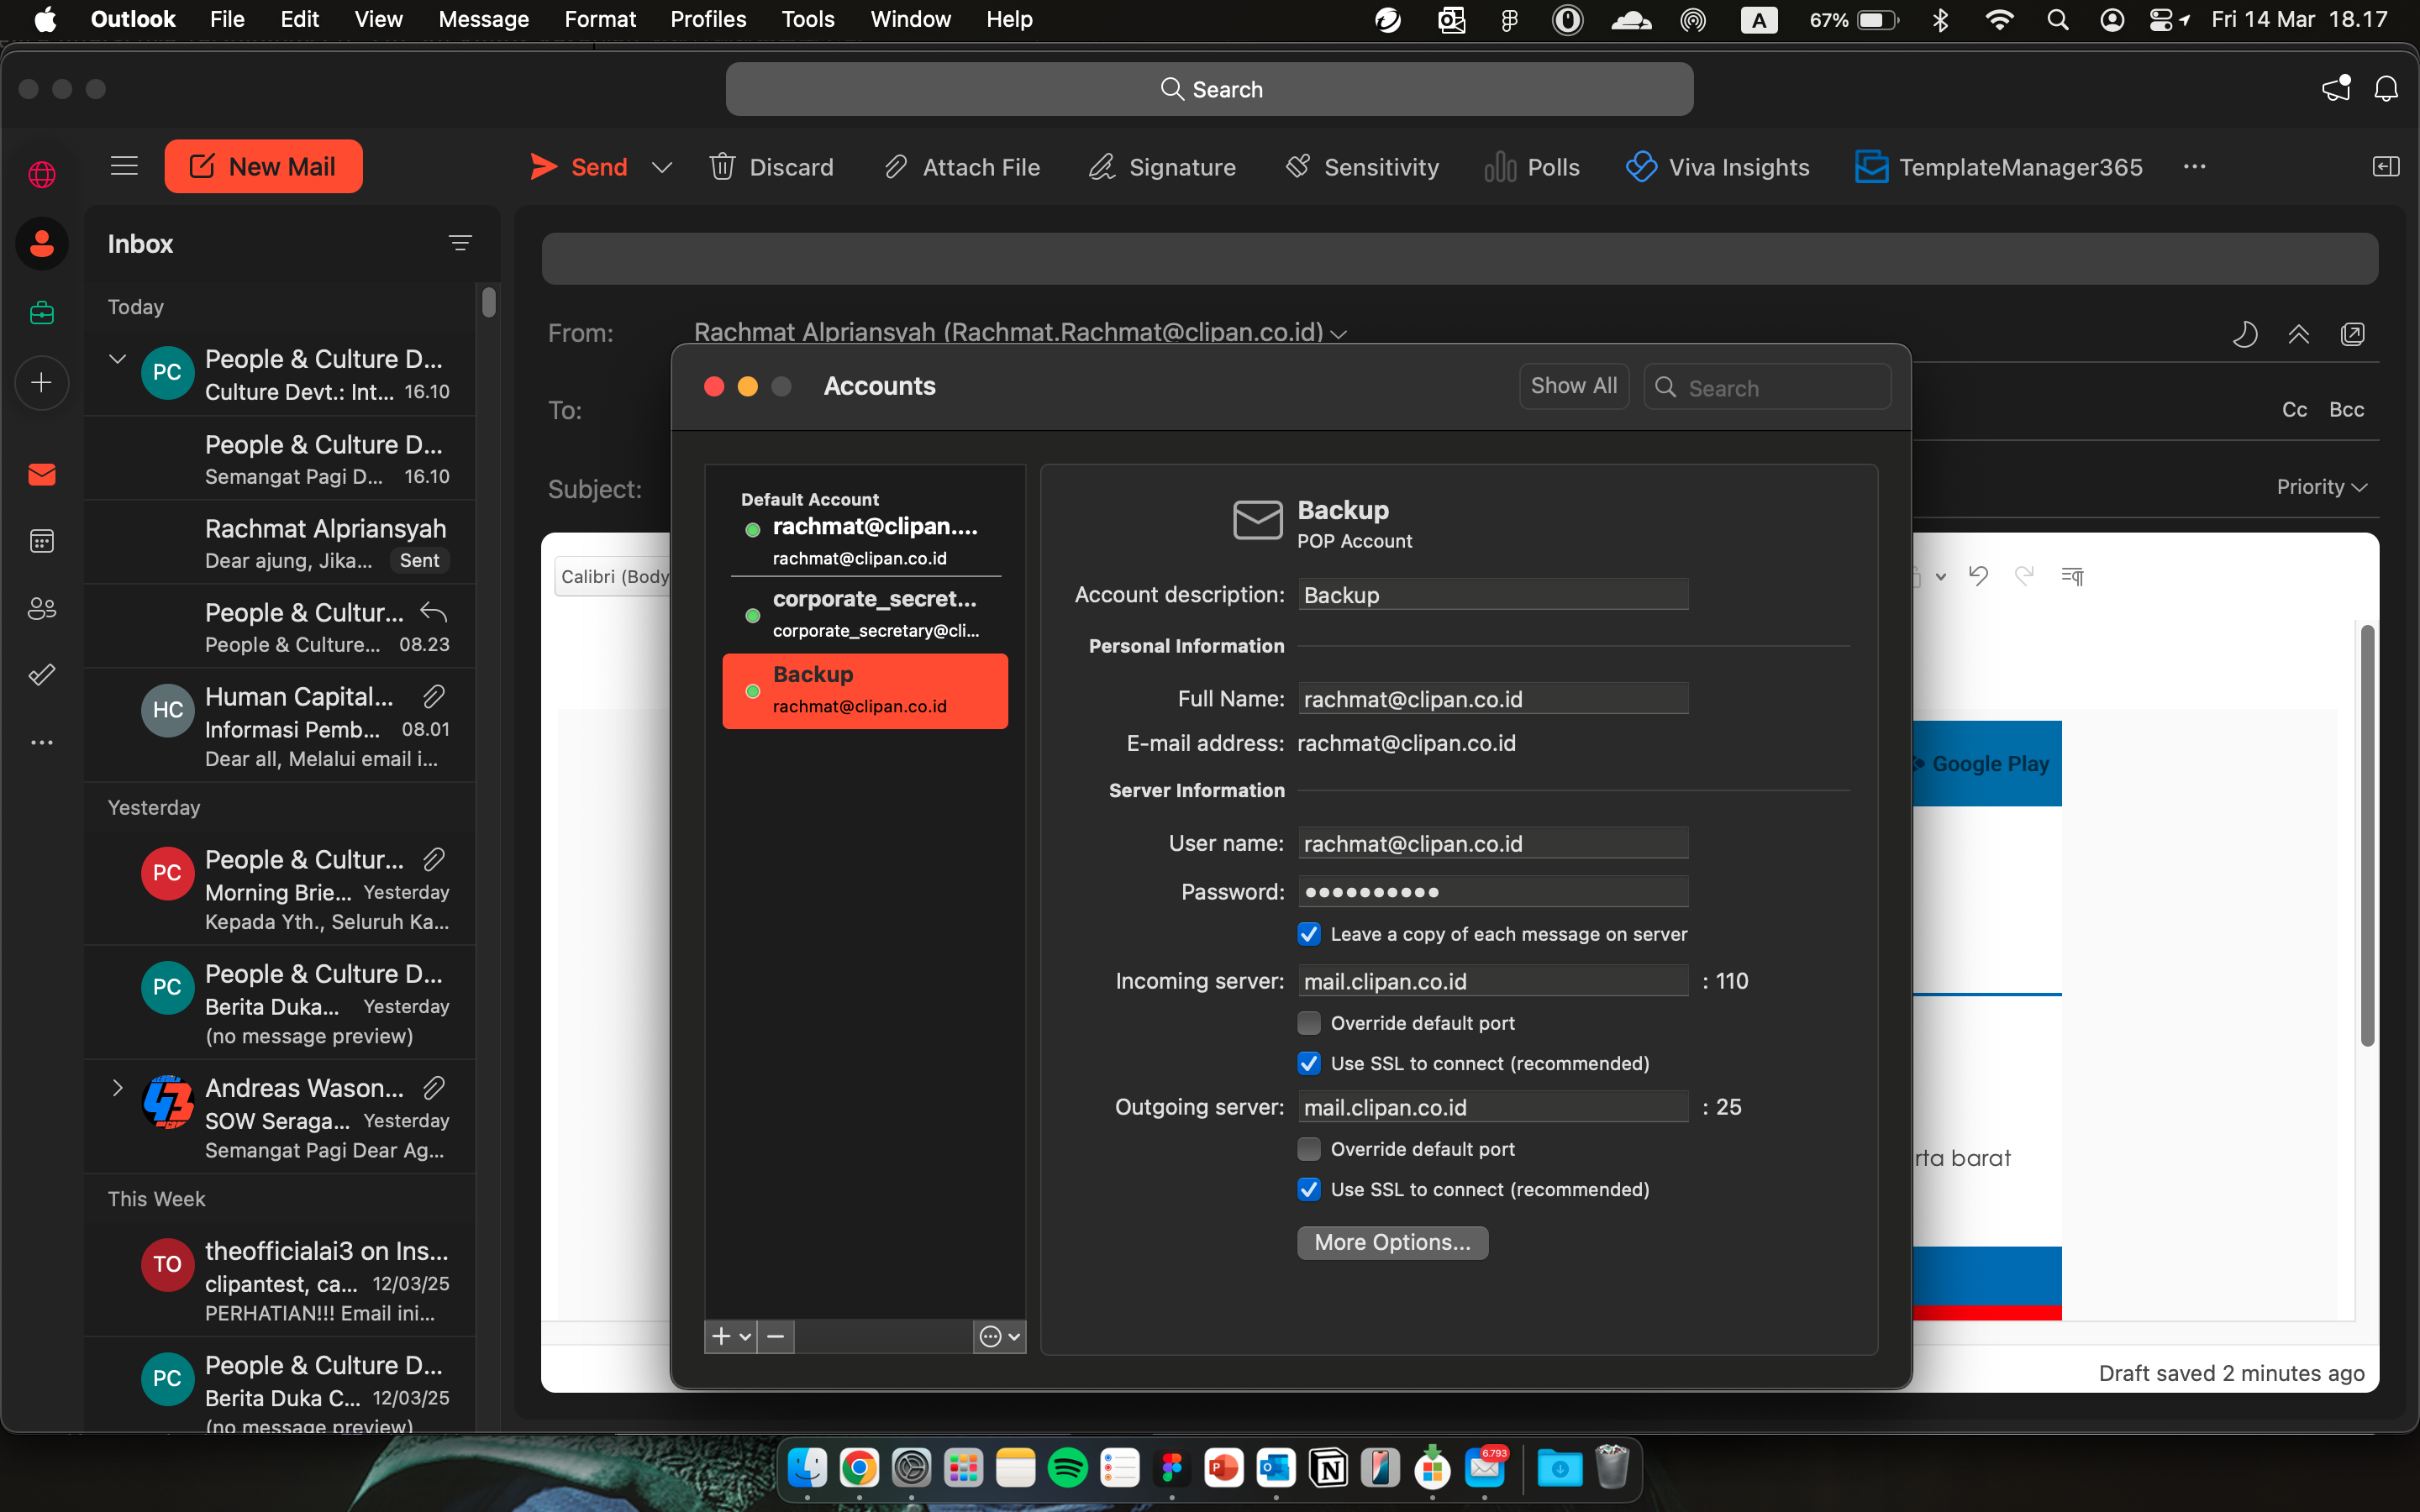Open the Message menu
Screen dimensions: 2420x1512
[x=483, y=19]
